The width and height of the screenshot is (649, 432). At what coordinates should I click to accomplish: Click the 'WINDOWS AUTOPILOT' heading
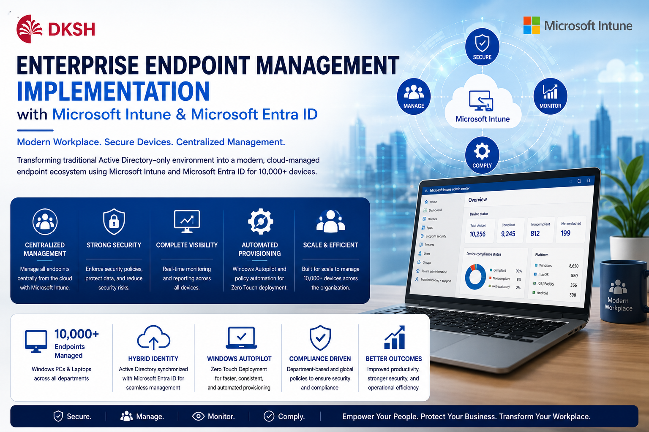239,359
